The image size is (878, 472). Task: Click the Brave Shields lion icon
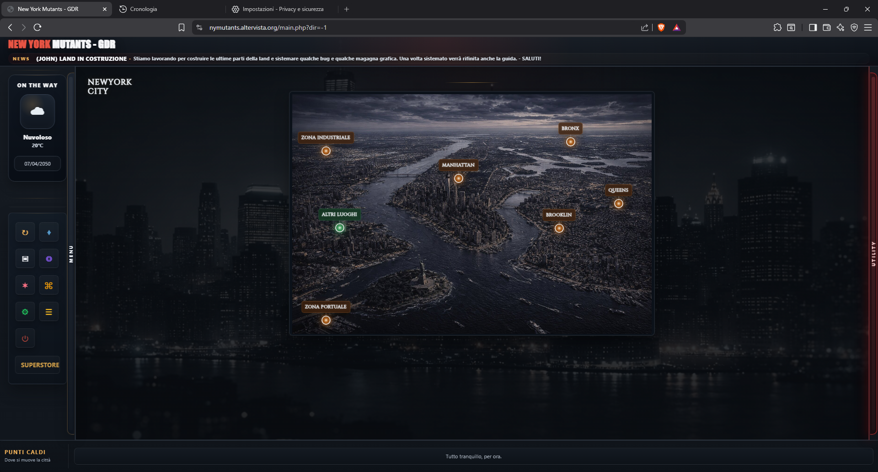(661, 27)
